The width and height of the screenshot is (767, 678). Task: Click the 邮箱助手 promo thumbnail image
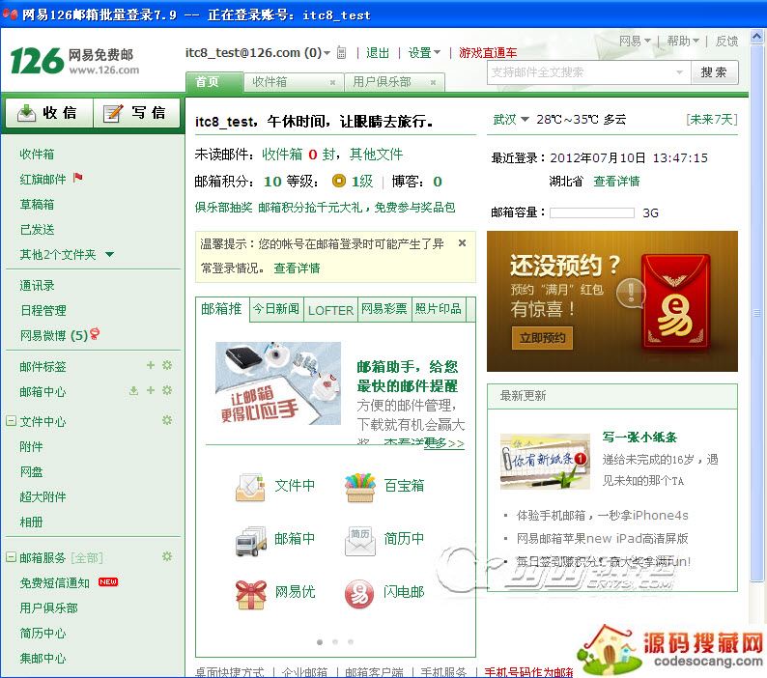point(278,383)
